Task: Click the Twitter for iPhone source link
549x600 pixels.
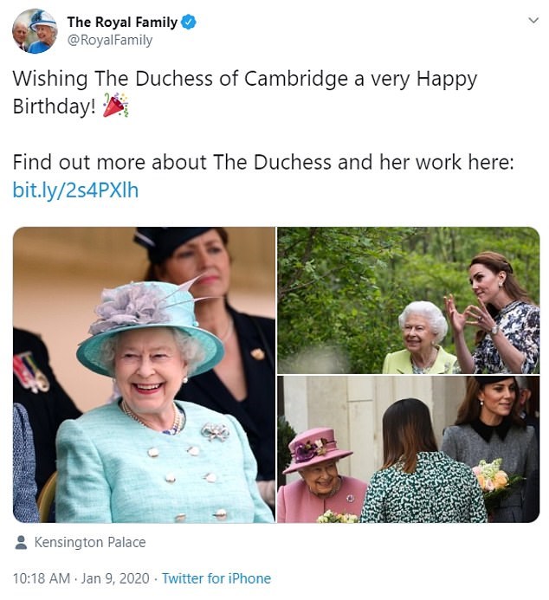Action: 216,578
